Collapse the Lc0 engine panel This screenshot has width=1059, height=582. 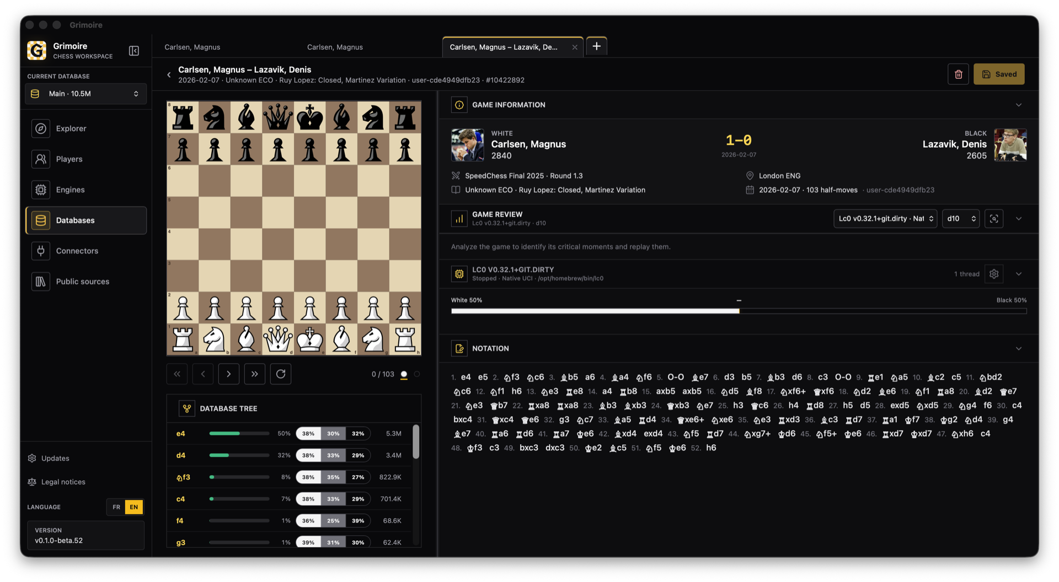[1019, 274]
